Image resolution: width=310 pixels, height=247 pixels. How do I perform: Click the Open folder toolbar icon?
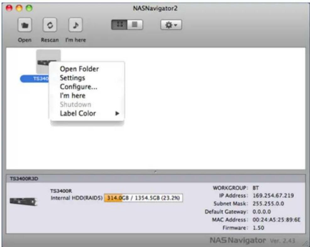coord(25,25)
